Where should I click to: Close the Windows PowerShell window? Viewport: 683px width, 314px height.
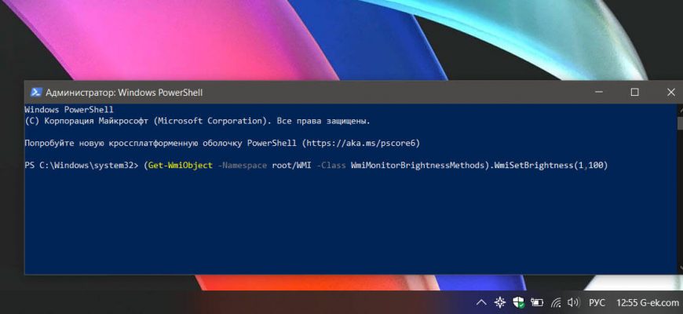coord(670,93)
